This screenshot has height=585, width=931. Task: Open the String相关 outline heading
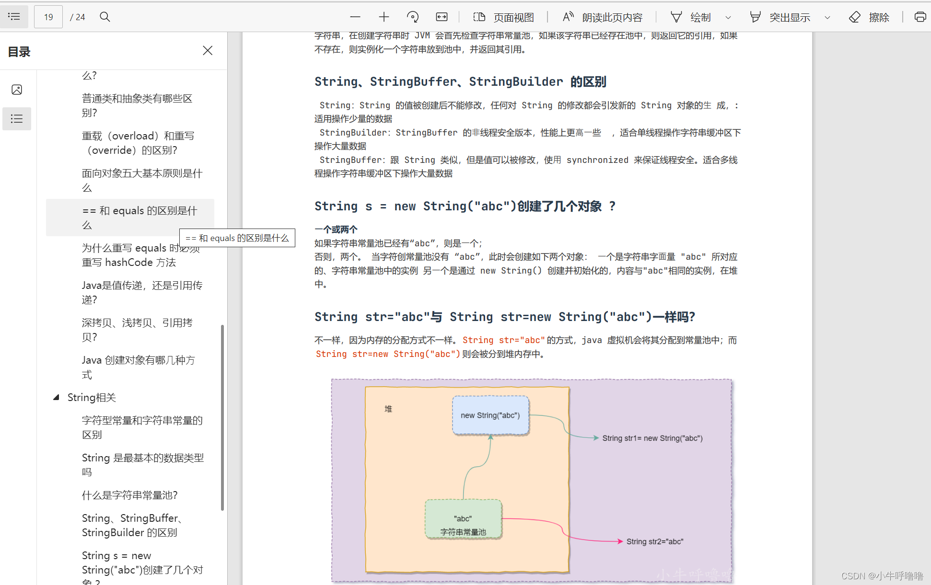[x=92, y=397]
